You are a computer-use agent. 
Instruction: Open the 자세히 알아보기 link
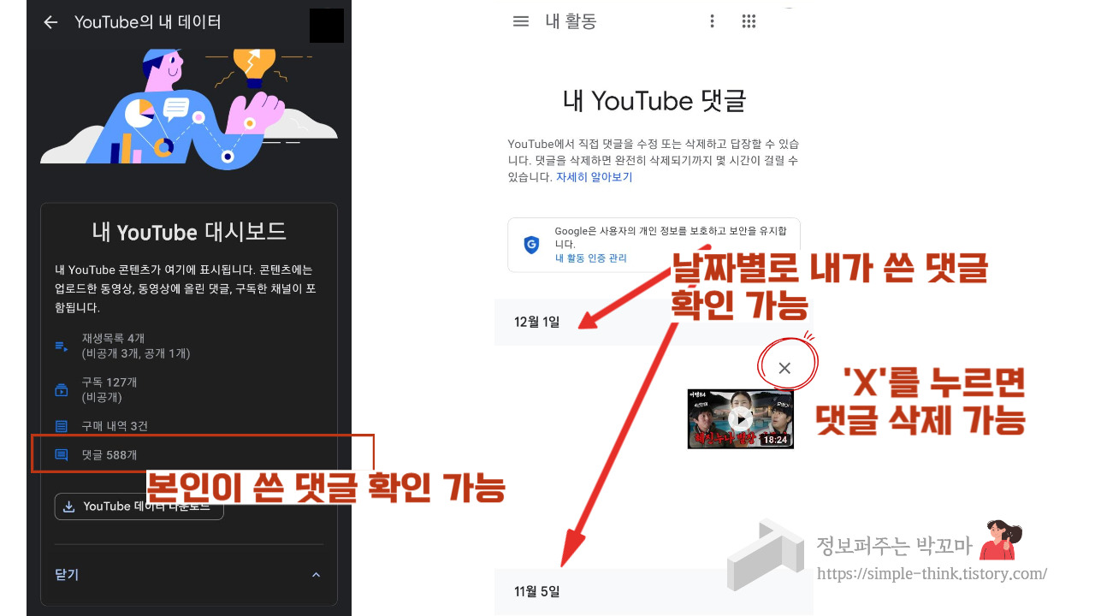coord(594,177)
